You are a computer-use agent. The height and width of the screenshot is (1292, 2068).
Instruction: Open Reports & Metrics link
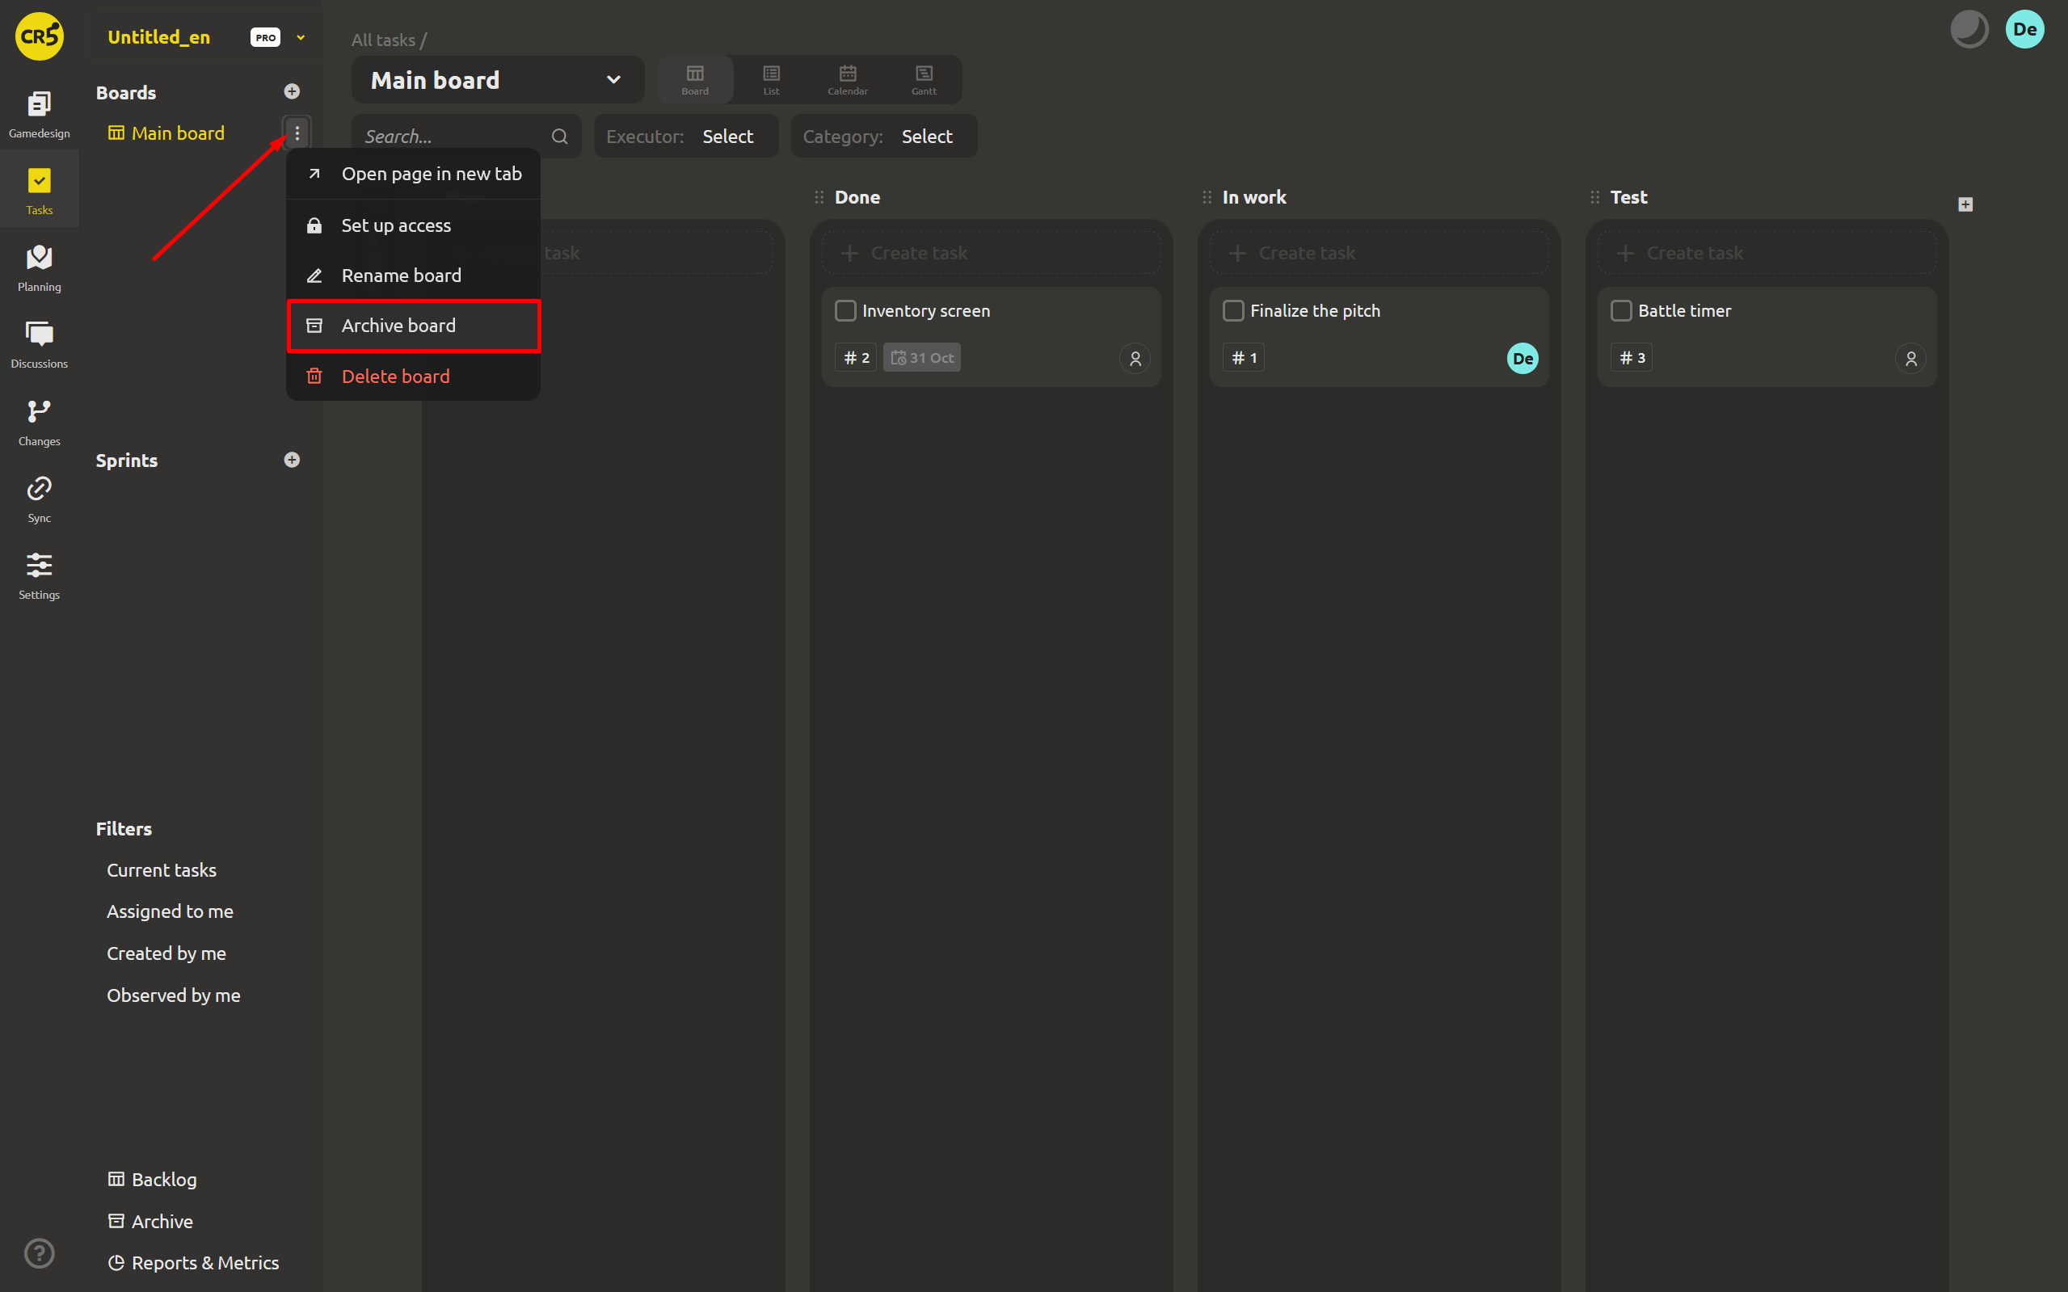coord(193,1262)
